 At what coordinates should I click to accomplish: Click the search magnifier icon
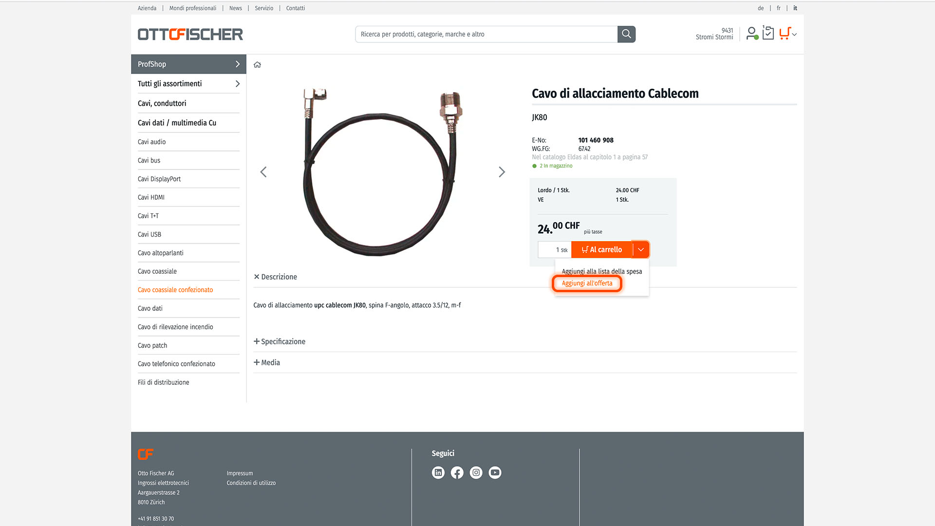(x=626, y=34)
